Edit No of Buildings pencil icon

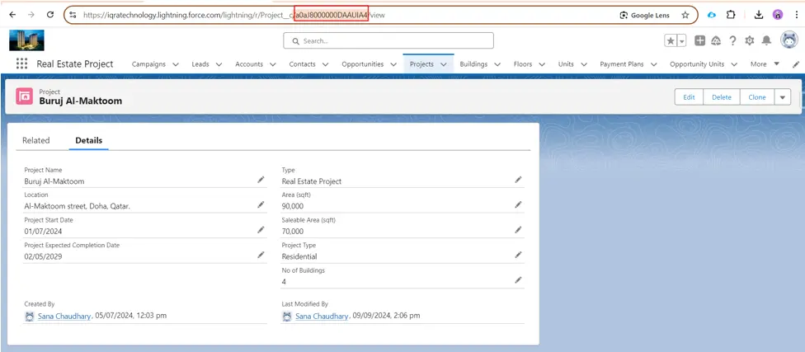pos(519,280)
